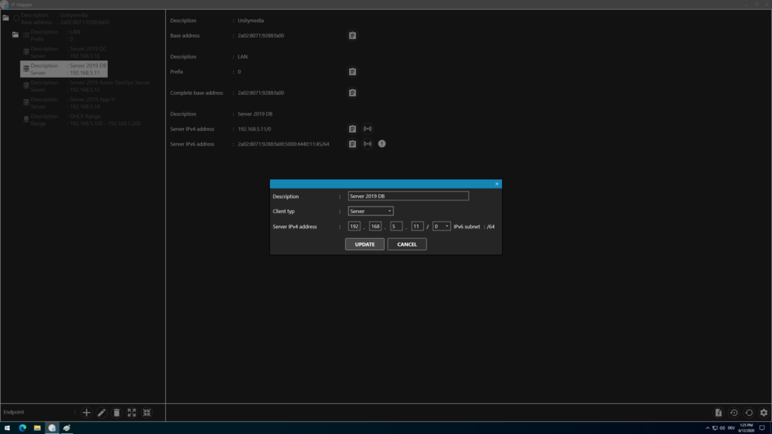The height and width of the screenshot is (434, 772).
Task: Open the subnet prefix dropdown showing 0
Action: pos(441,226)
